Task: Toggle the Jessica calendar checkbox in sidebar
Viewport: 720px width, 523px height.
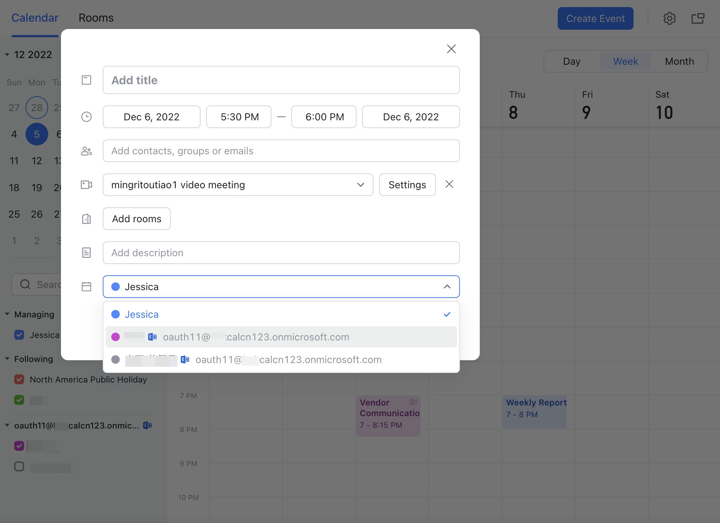Action: (x=19, y=334)
